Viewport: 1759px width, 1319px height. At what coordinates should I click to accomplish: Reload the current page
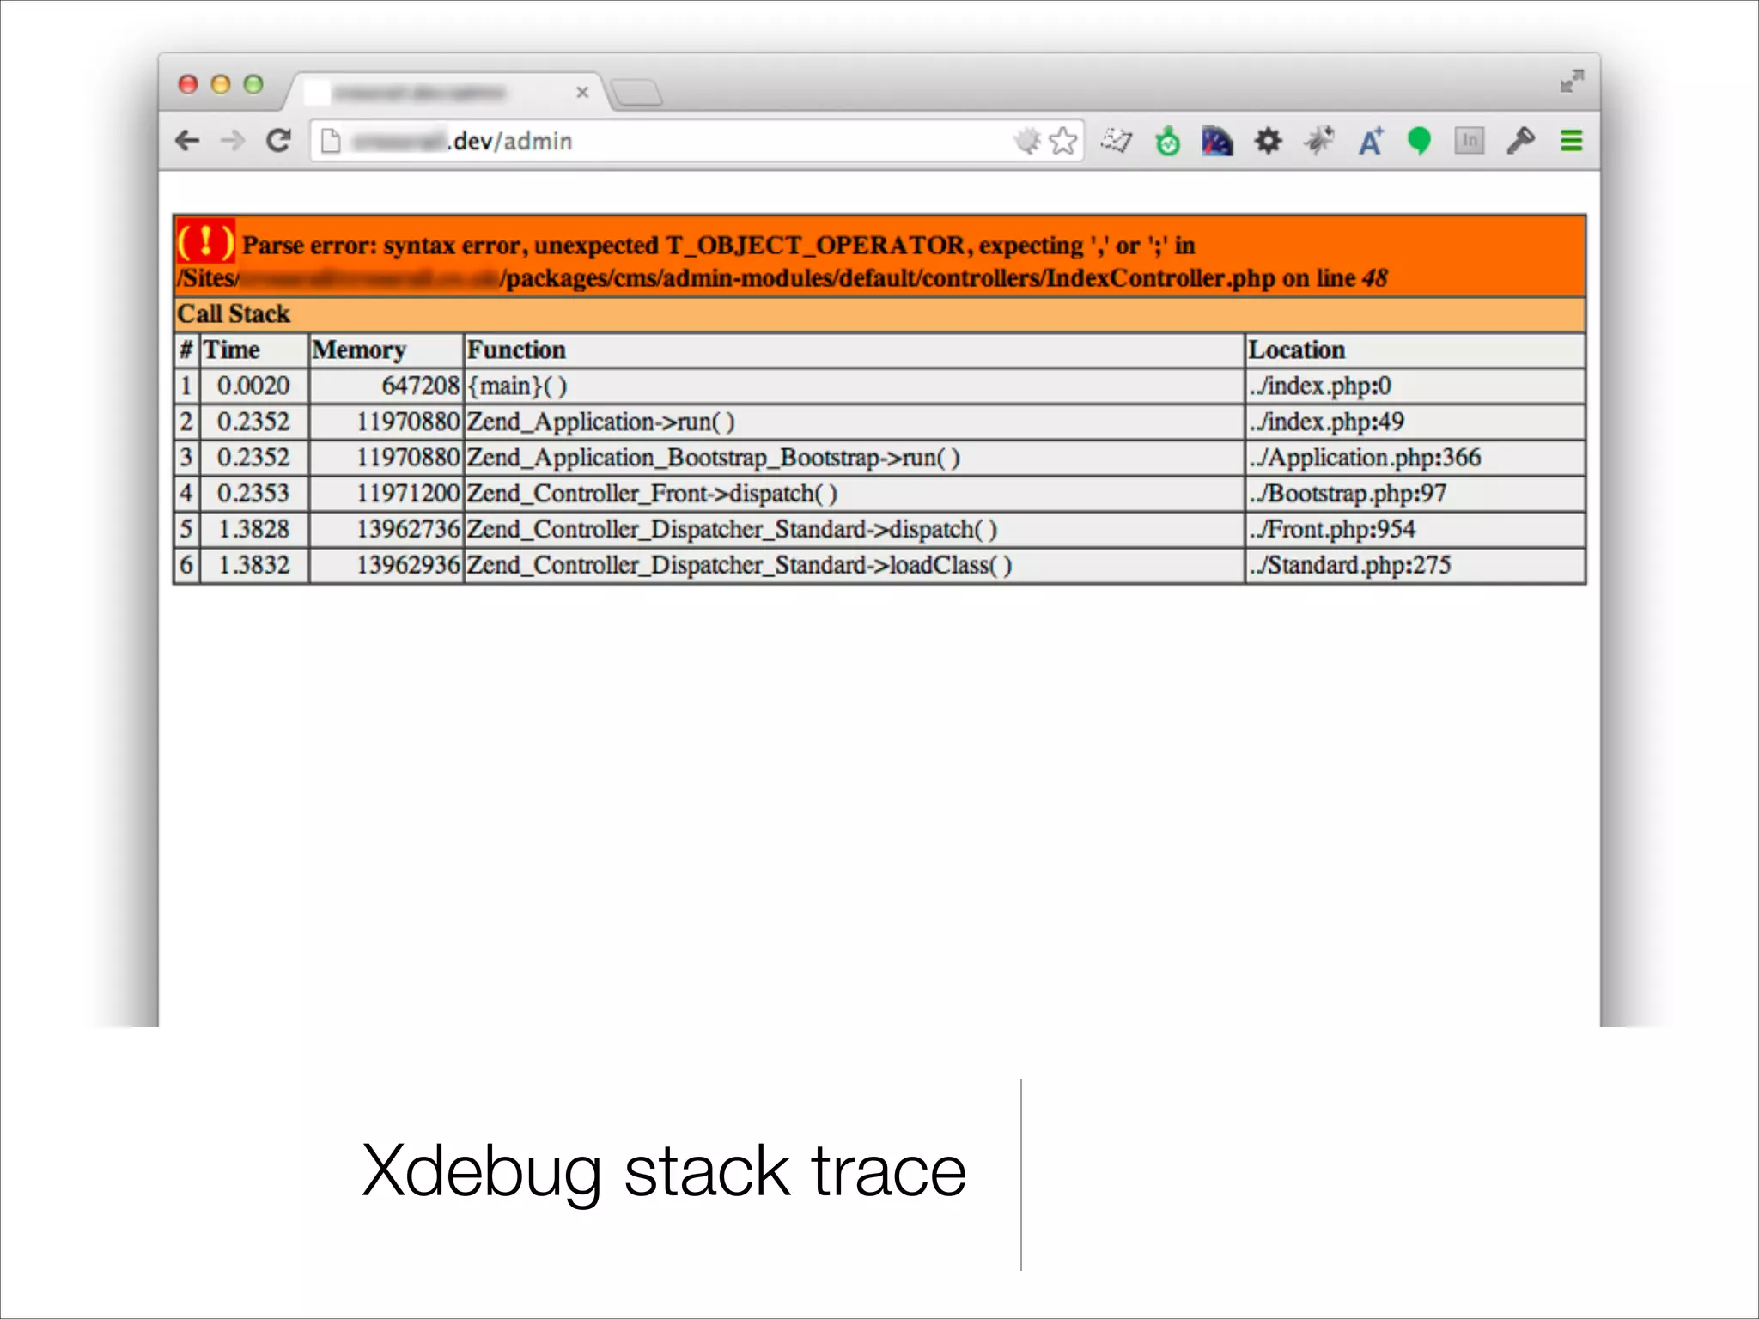pos(278,140)
